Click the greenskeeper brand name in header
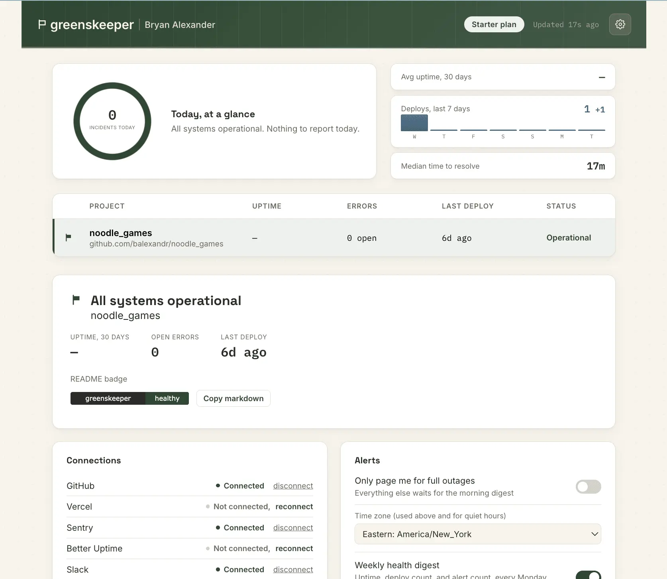Viewport: 667px width, 579px height. point(92,25)
